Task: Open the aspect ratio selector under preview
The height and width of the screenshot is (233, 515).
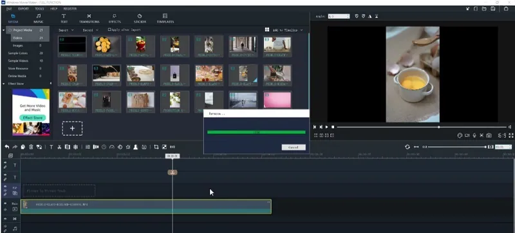Action: click(x=502, y=135)
